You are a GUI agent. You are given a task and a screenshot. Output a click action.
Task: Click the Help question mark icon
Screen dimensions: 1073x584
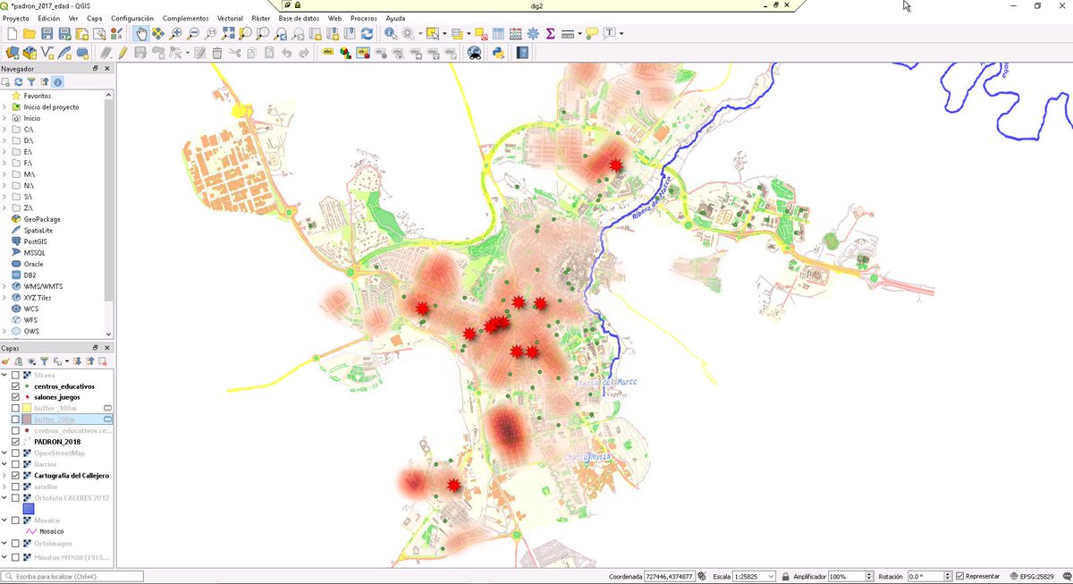tap(523, 53)
